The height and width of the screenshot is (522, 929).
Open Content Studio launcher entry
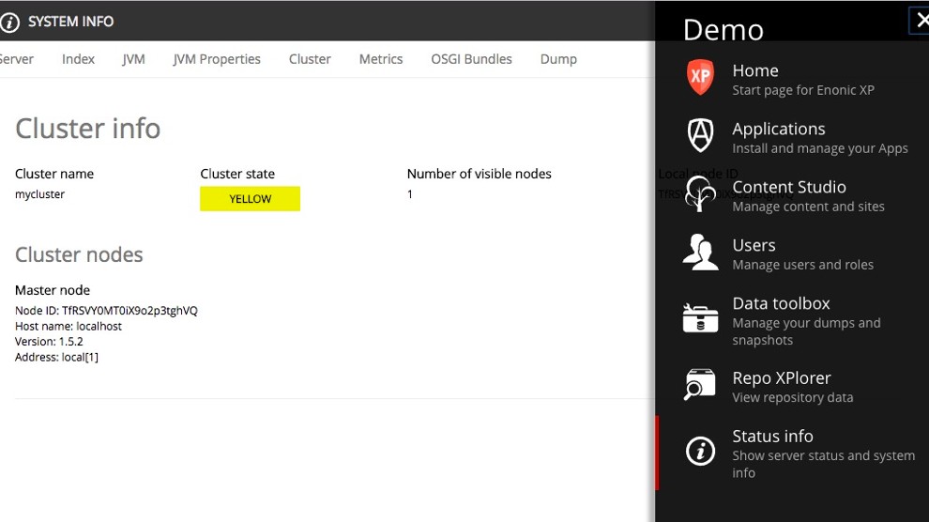(x=792, y=193)
